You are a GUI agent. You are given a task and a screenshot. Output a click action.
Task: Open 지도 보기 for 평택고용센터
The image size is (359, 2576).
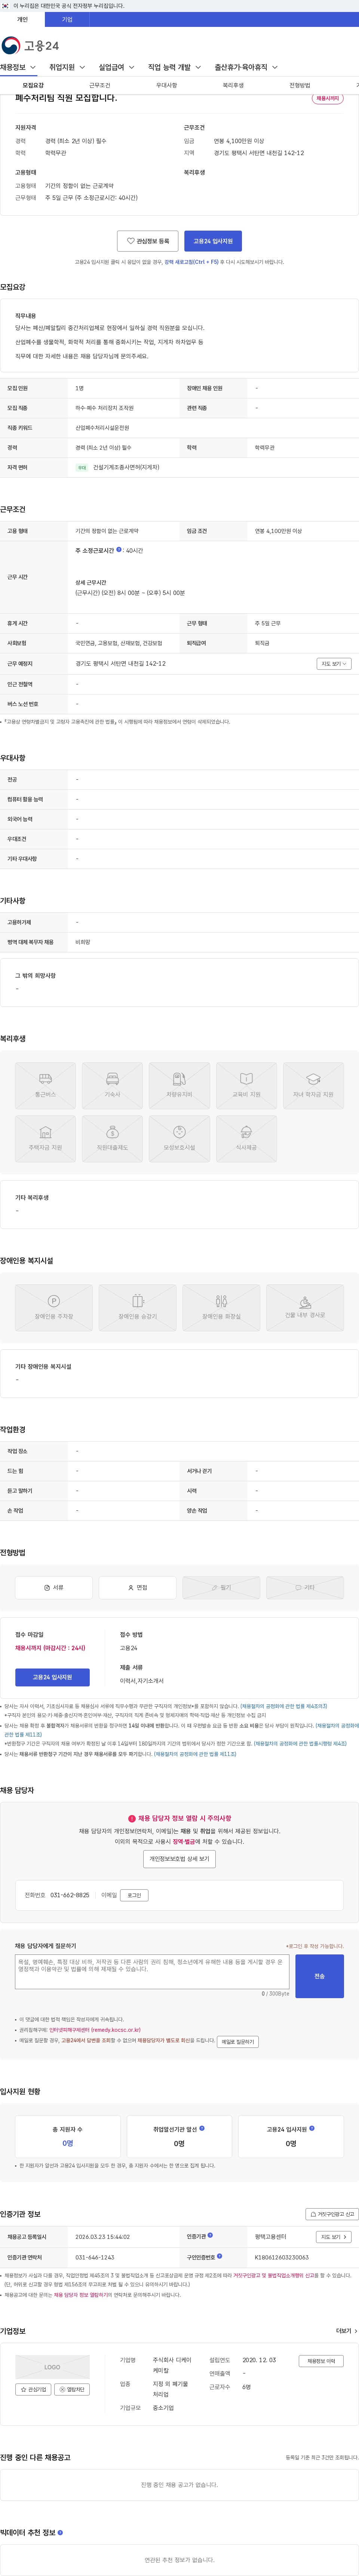(334, 2237)
